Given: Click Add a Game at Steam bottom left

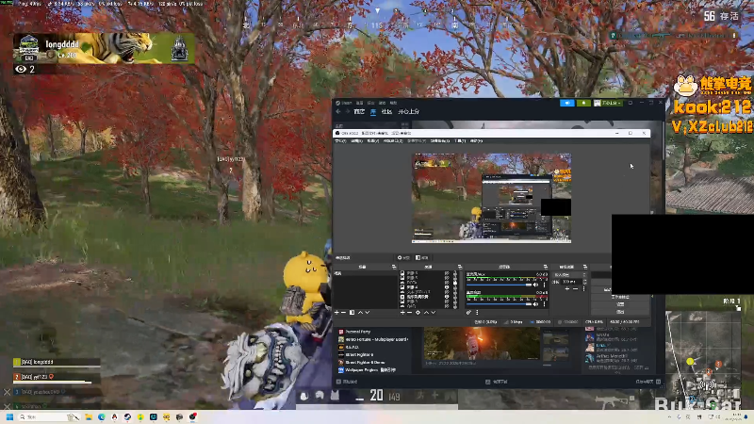Looking at the screenshot, I should pyautogui.click(x=347, y=382).
